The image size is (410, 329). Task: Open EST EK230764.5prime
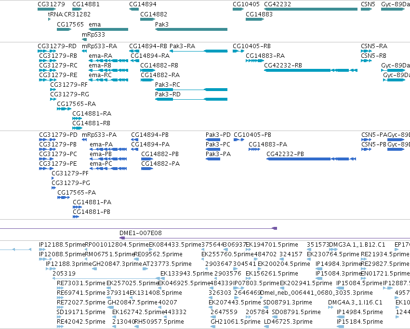pos(333,254)
